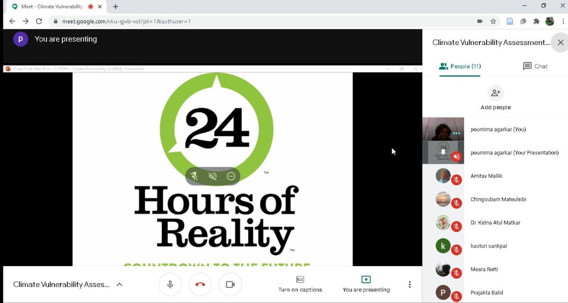
Task: Click Amitav Mallik's muted mic icon
Action: coord(456,180)
